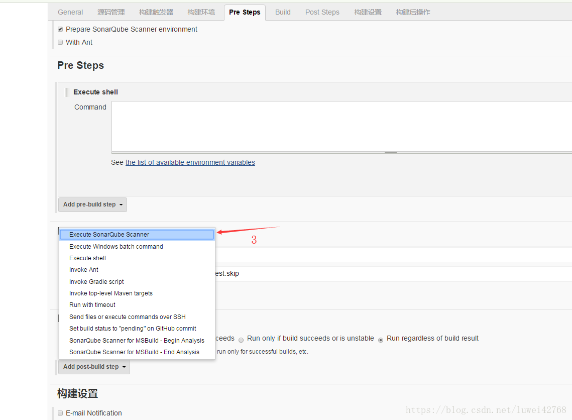Select Execute shell in the dropdown menu
Screen dimensions: 572x420
coord(137,258)
